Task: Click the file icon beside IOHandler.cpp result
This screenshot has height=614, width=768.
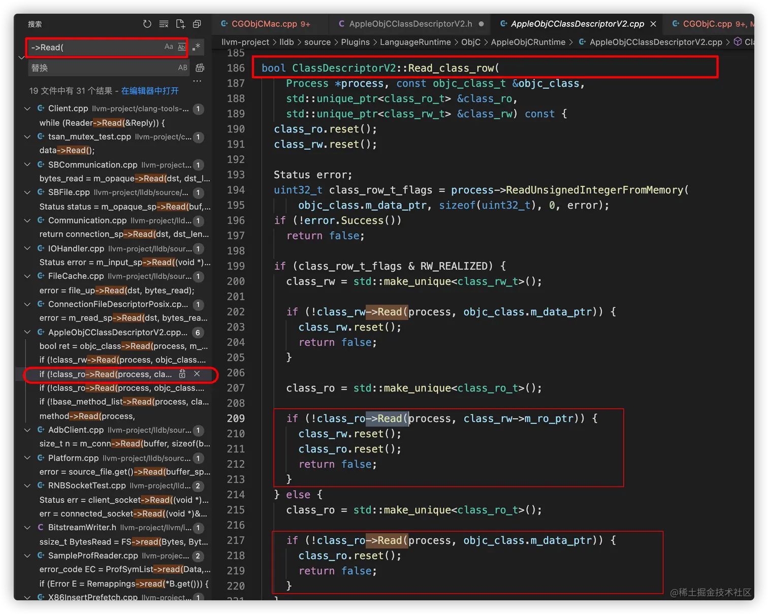Action: (x=41, y=248)
